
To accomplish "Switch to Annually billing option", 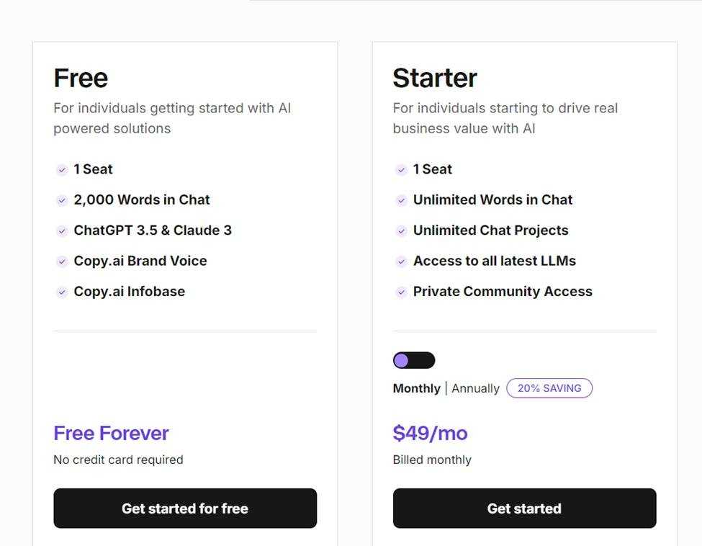I will [x=475, y=388].
